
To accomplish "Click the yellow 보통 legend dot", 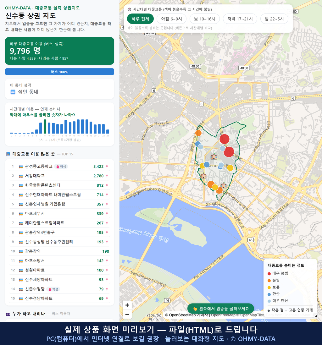I will 269,287.
